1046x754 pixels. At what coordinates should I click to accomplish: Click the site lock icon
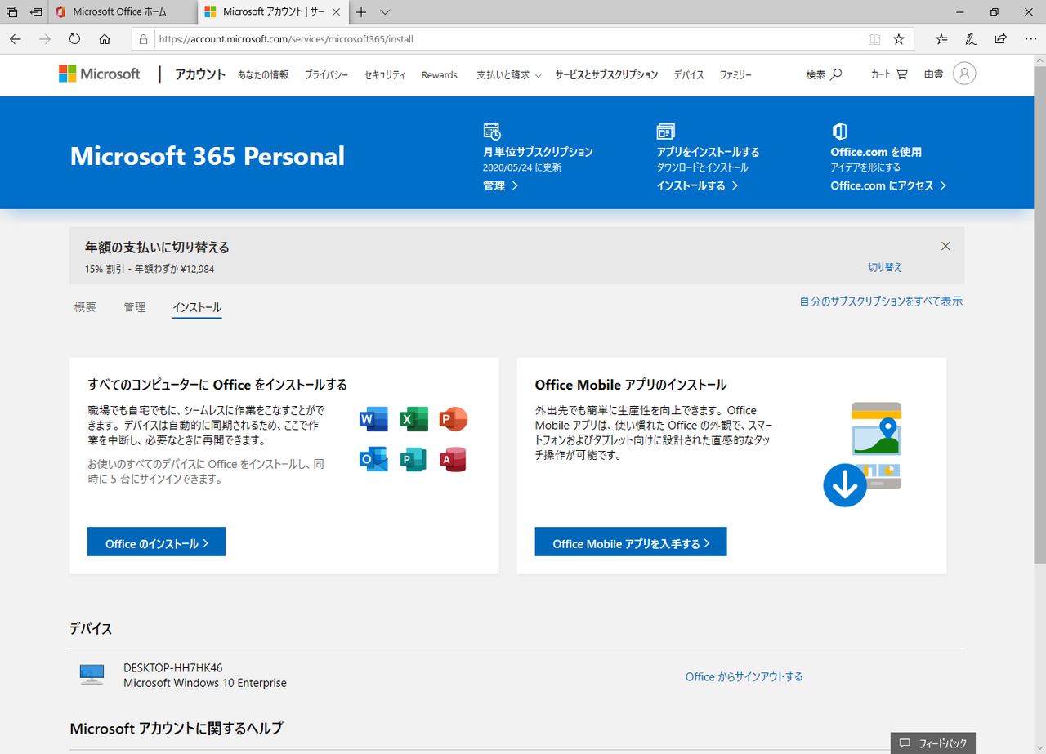[143, 39]
